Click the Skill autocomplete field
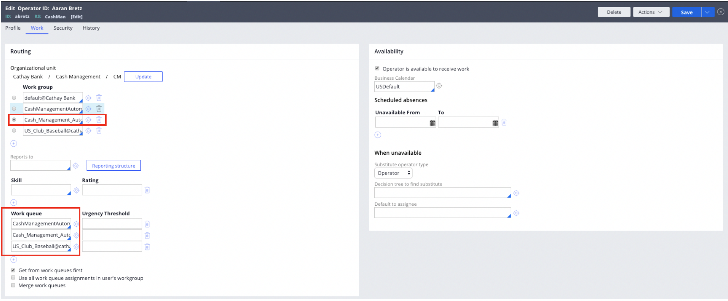Screen dimensions: 728x301 point(41,190)
